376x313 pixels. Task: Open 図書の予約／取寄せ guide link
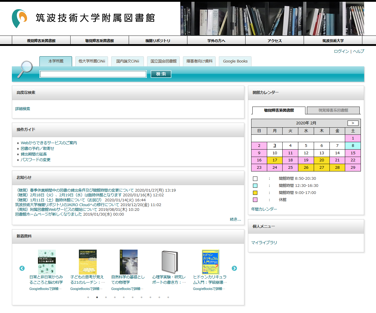click(x=37, y=148)
